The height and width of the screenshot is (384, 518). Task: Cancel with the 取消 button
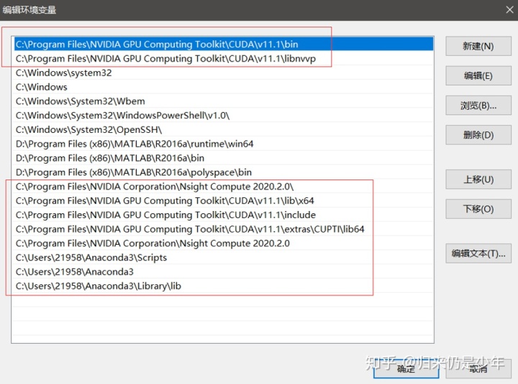point(478,368)
